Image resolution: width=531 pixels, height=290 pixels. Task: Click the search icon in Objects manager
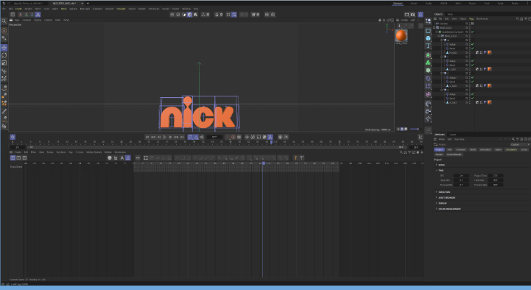coord(518,19)
